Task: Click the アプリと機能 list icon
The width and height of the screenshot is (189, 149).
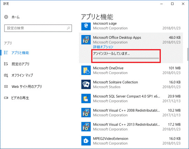Action: pyautogui.click(x=6, y=53)
